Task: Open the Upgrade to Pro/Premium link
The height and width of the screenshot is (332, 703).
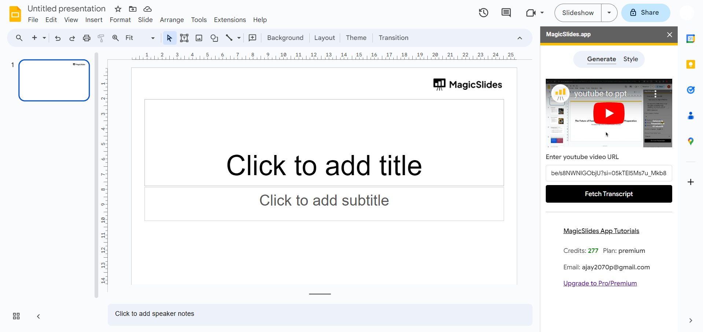Action: 600,283
